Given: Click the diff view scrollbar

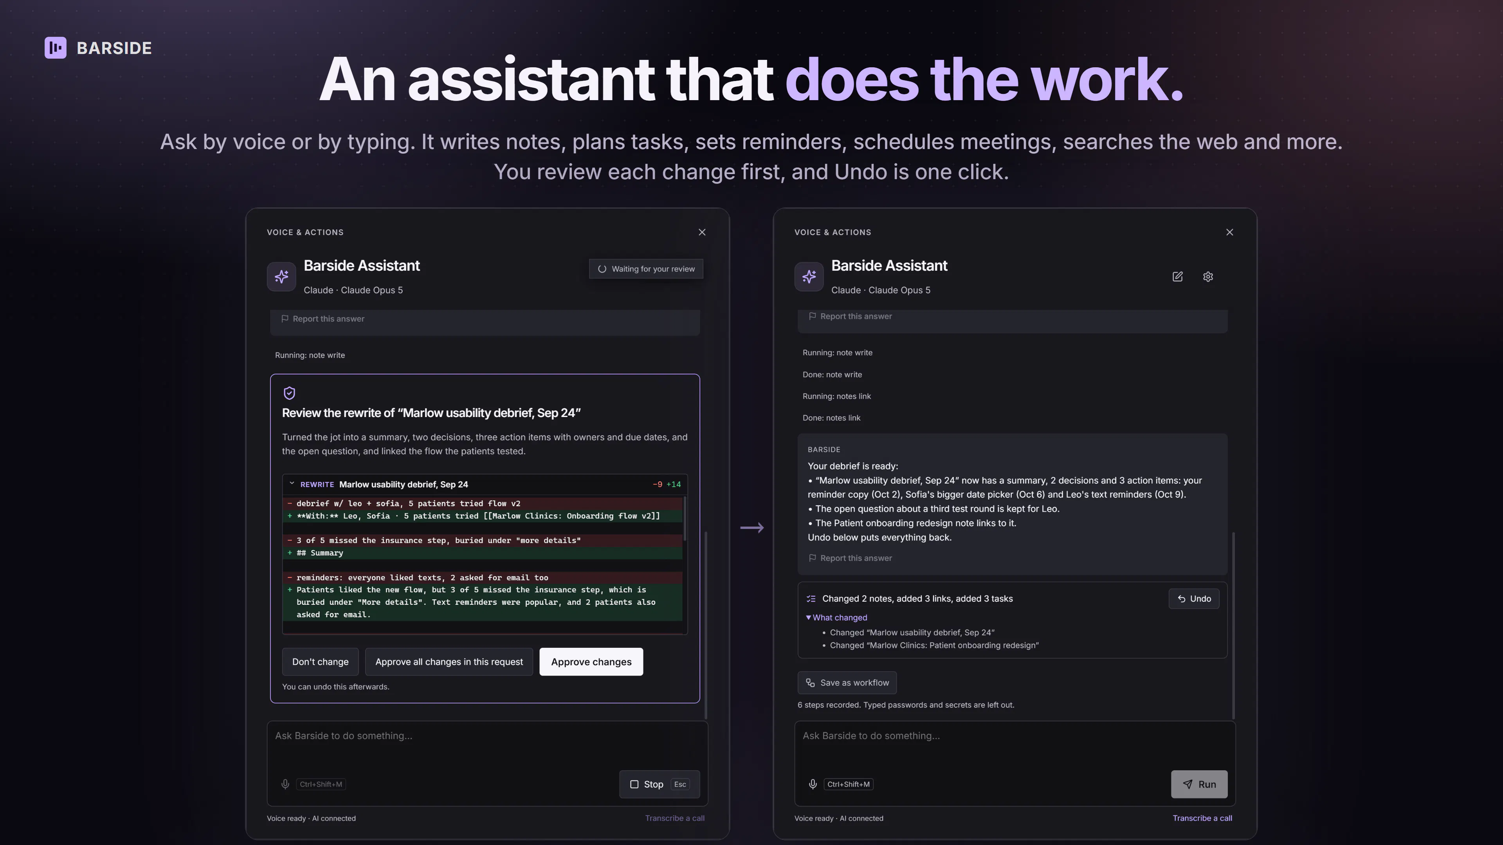Looking at the screenshot, I should click(x=685, y=519).
